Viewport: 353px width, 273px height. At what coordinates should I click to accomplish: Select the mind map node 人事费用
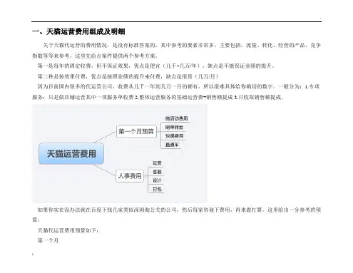click(x=130, y=176)
